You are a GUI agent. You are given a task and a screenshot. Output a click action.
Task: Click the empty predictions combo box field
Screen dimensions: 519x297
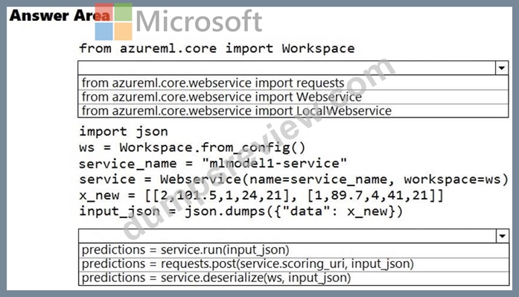click(x=287, y=236)
